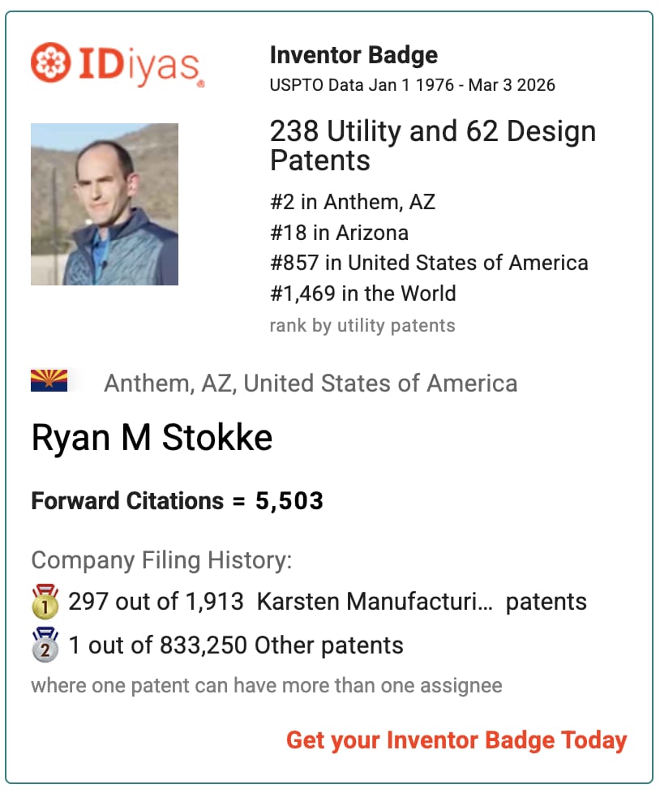Click the Inventor Badge title
The width and height of the screenshot is (660, 793).
354,55
